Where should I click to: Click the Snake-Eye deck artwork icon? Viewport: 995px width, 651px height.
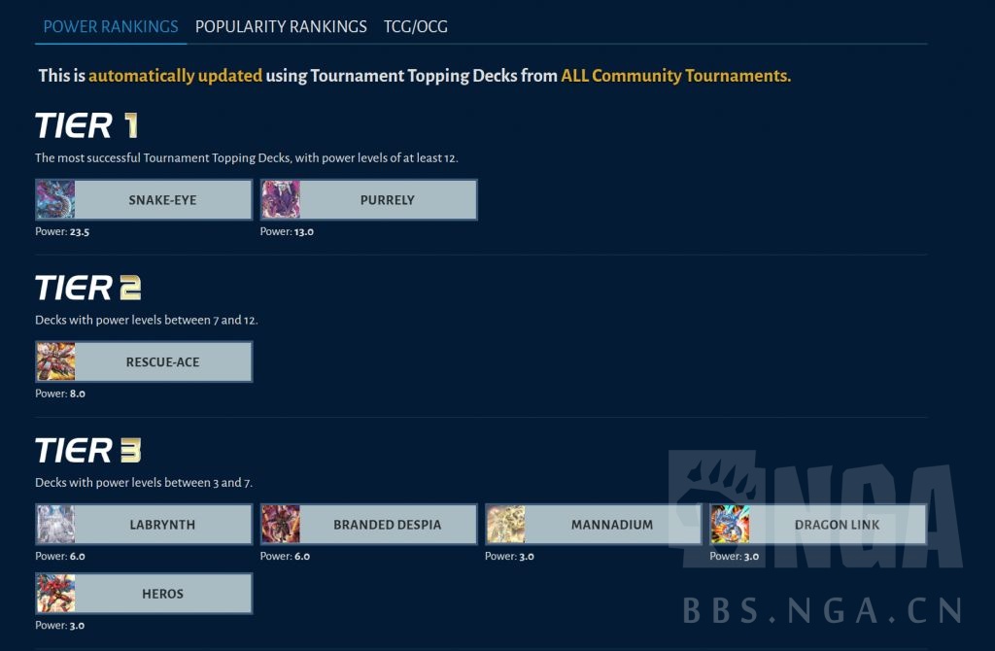click(x=55, y=200)
